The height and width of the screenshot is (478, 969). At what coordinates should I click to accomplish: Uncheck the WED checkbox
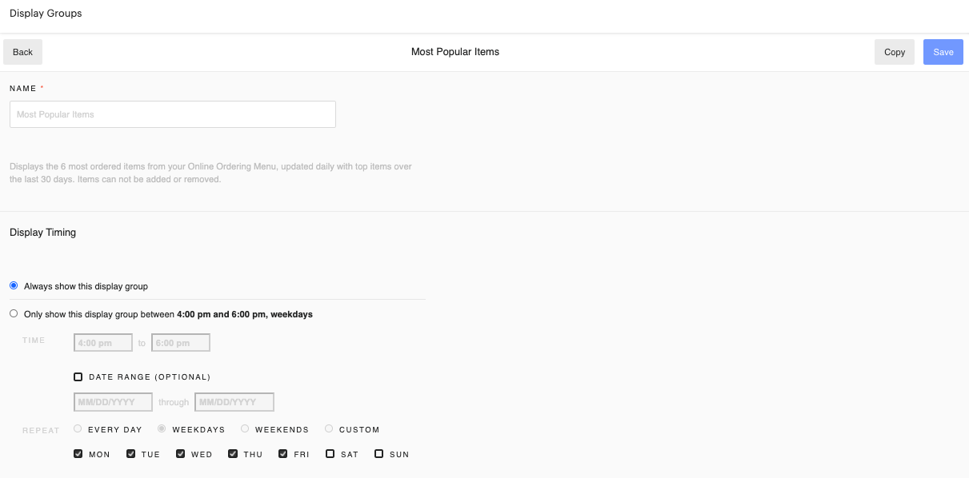pyautogui.click(x=181, y=453)
